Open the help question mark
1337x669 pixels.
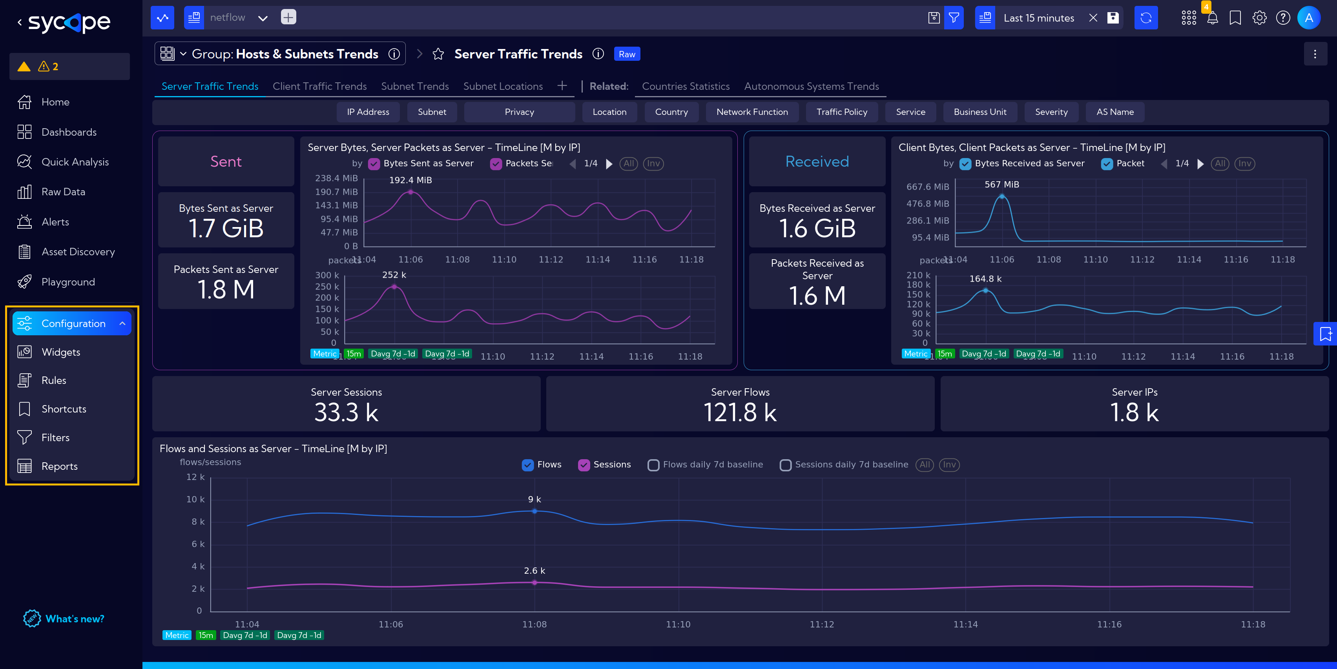[x=1283, y=18]
